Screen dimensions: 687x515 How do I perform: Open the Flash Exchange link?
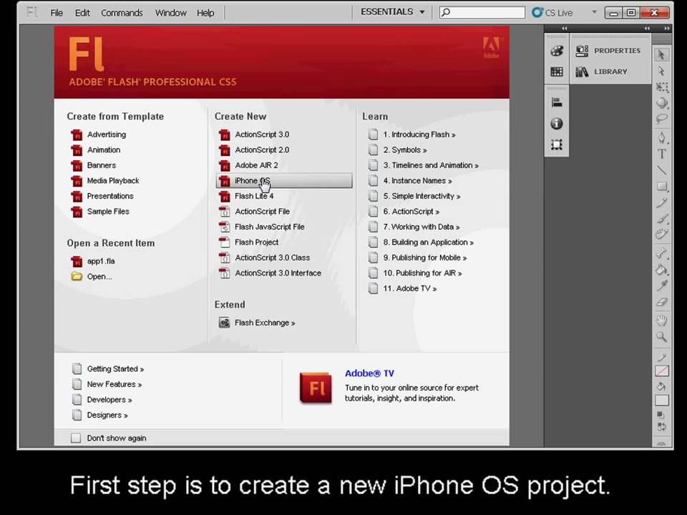pyautogui.click(x=265, y=323)
